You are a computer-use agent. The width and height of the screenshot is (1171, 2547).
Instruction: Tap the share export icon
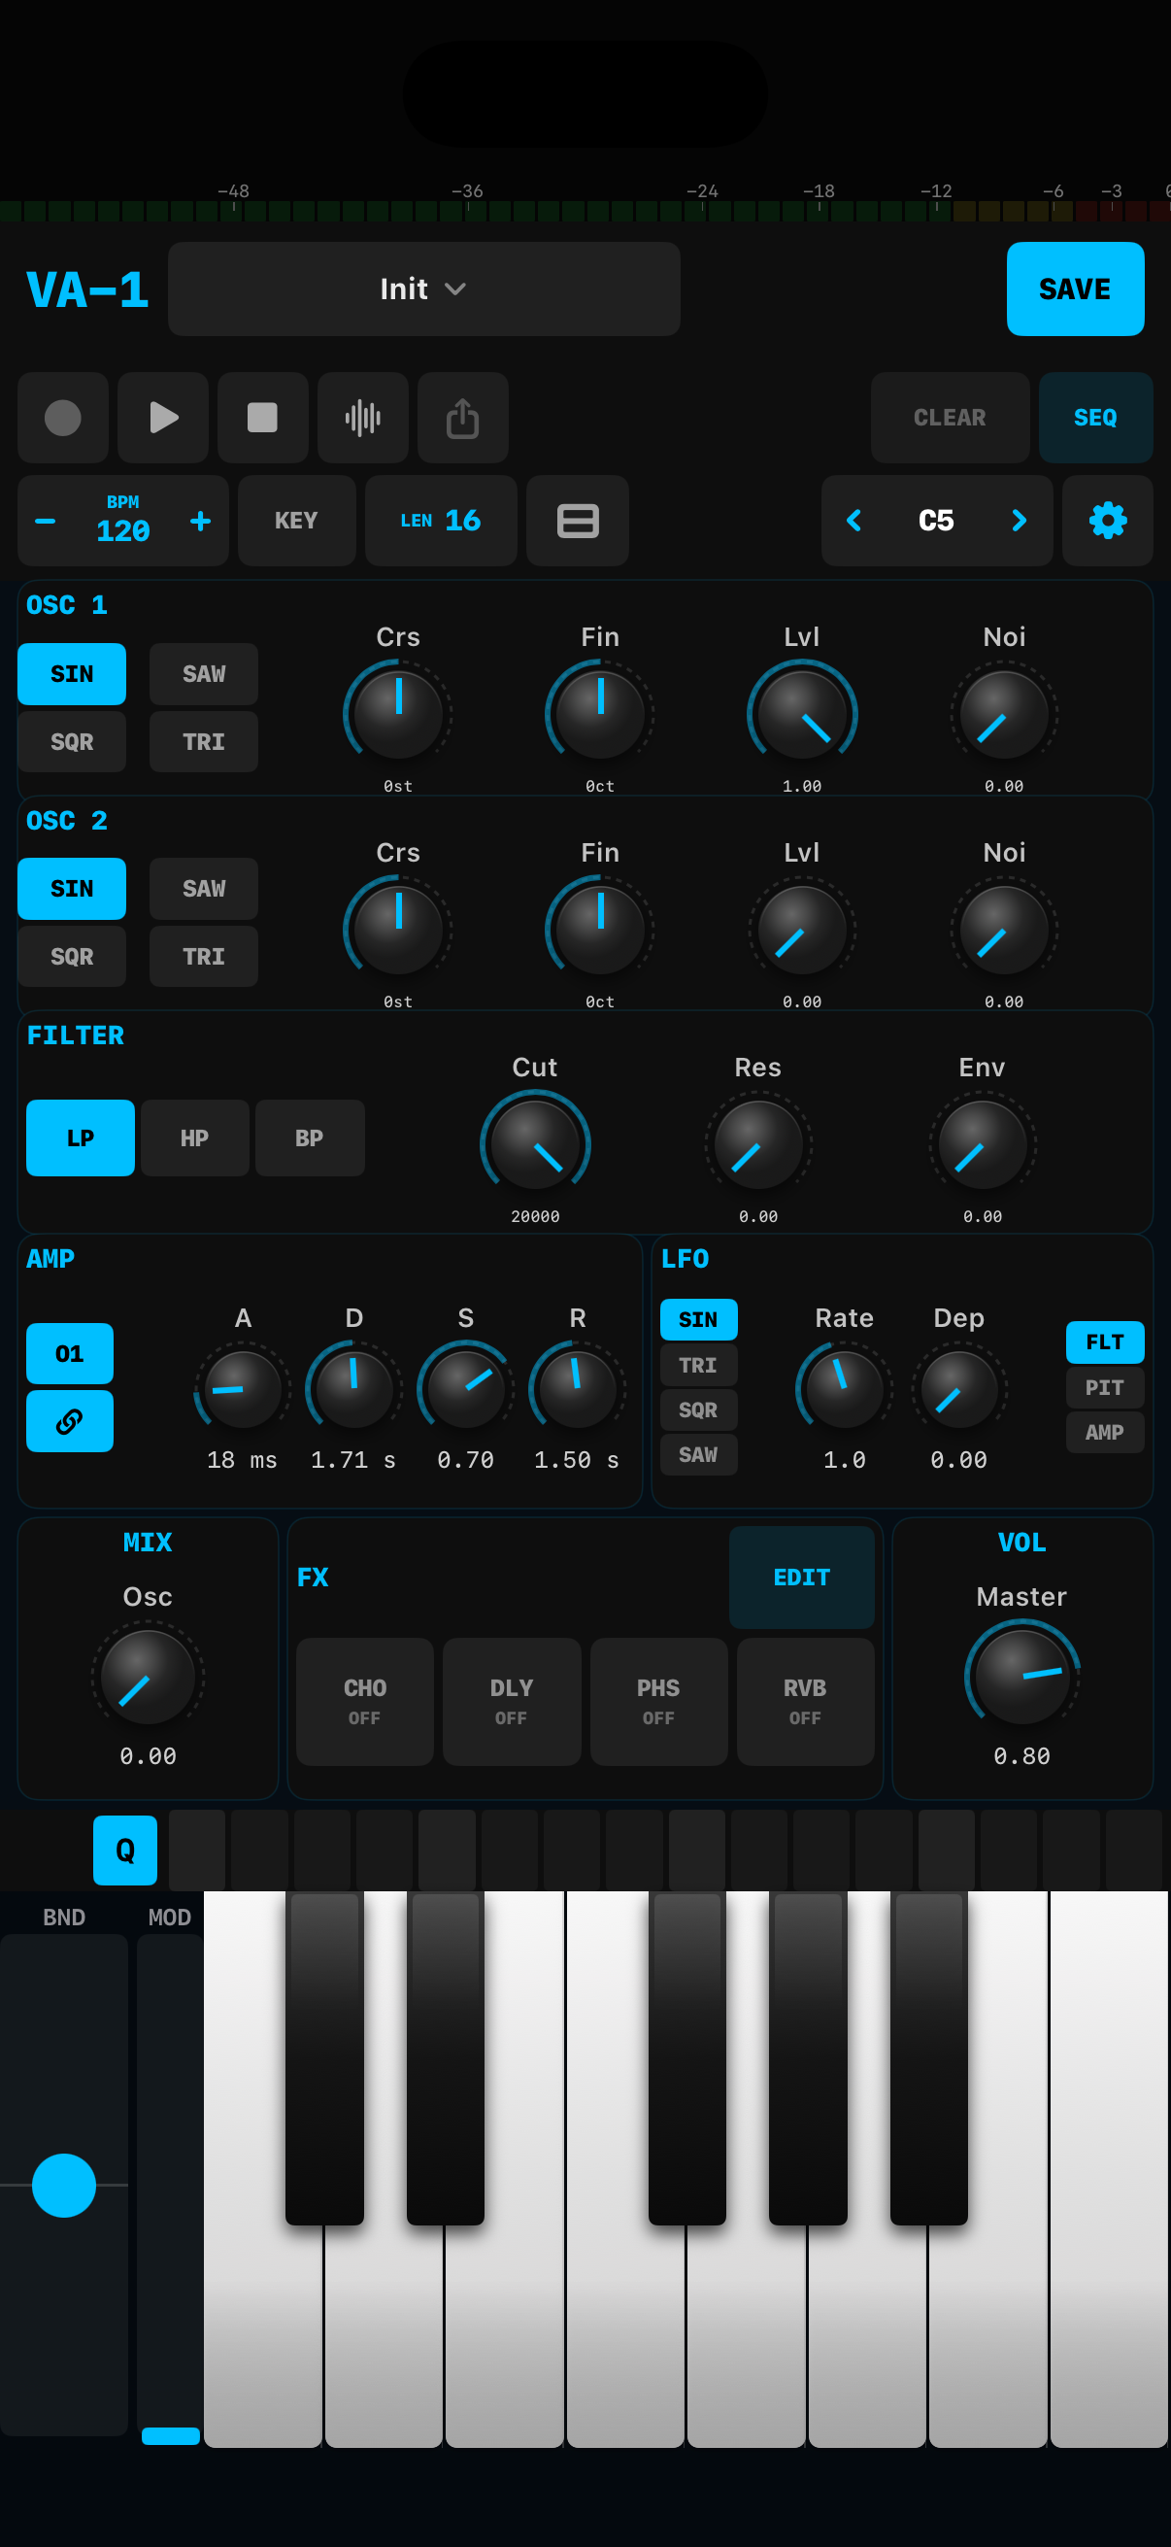pyautogui.click(x=462, y=418)
